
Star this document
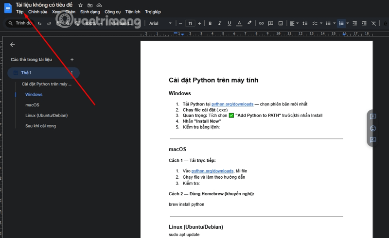[x=81, y=5]
